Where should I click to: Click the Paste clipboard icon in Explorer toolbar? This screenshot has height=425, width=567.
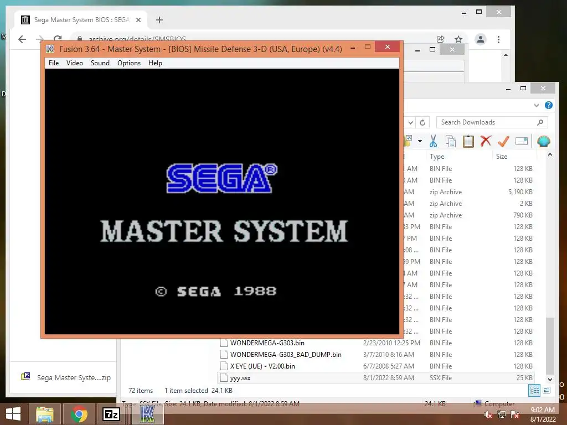coord(468,141)
